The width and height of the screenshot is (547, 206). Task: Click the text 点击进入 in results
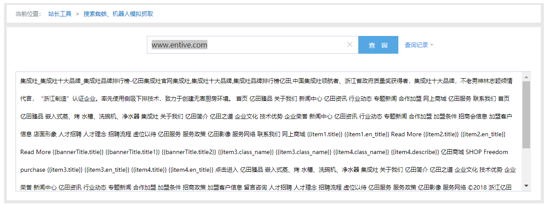coord(227,170)
